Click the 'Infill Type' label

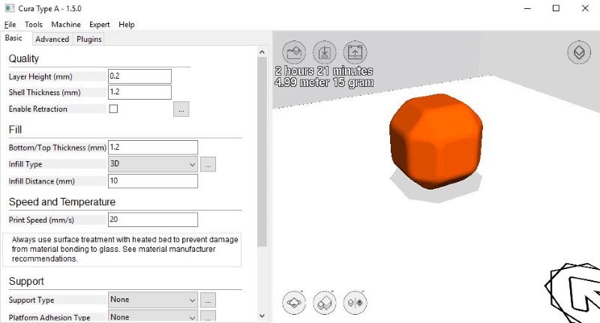click(25, 164)
